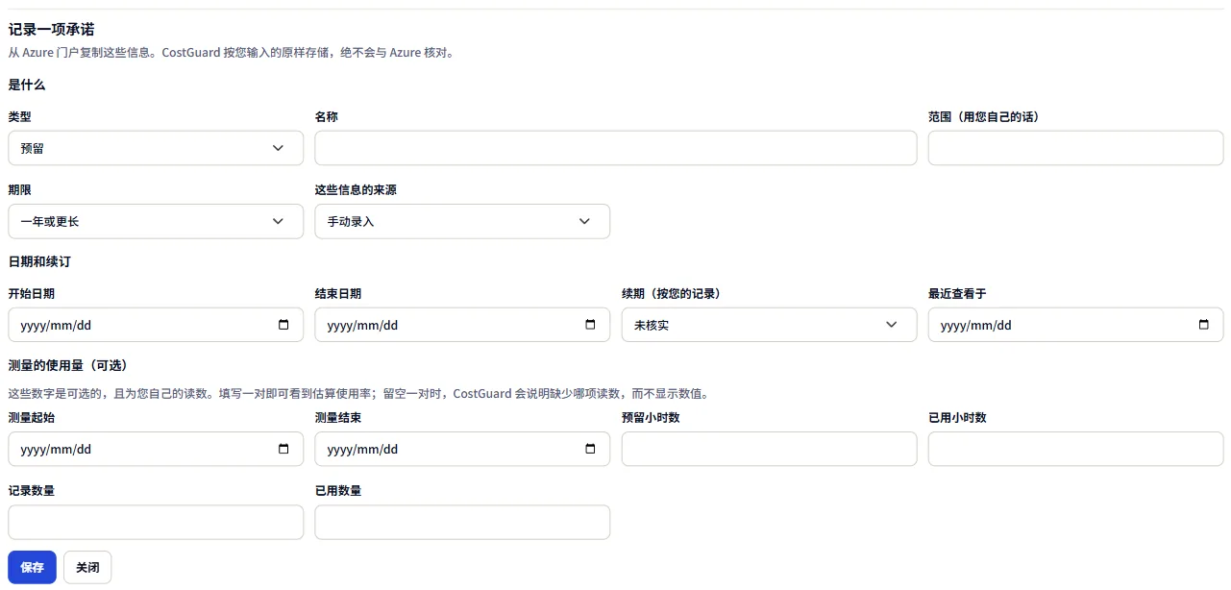Click the help text starting 这些数字是可选的

(359, 393)
